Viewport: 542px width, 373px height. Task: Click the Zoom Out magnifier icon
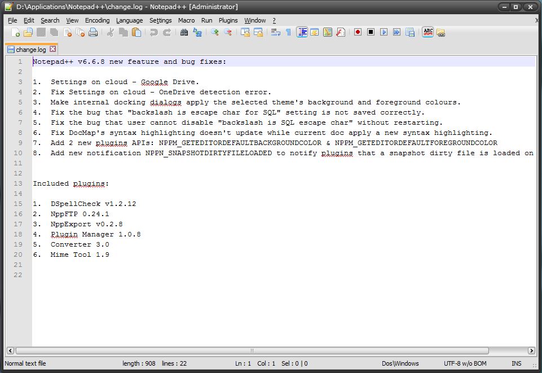[x=228, y=33]
